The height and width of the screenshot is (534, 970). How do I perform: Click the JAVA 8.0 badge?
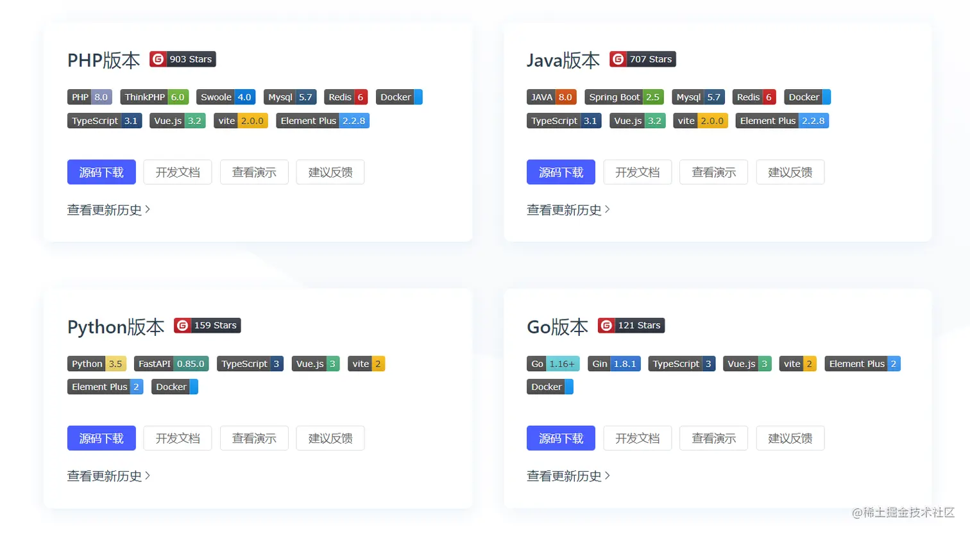[552, 97]
